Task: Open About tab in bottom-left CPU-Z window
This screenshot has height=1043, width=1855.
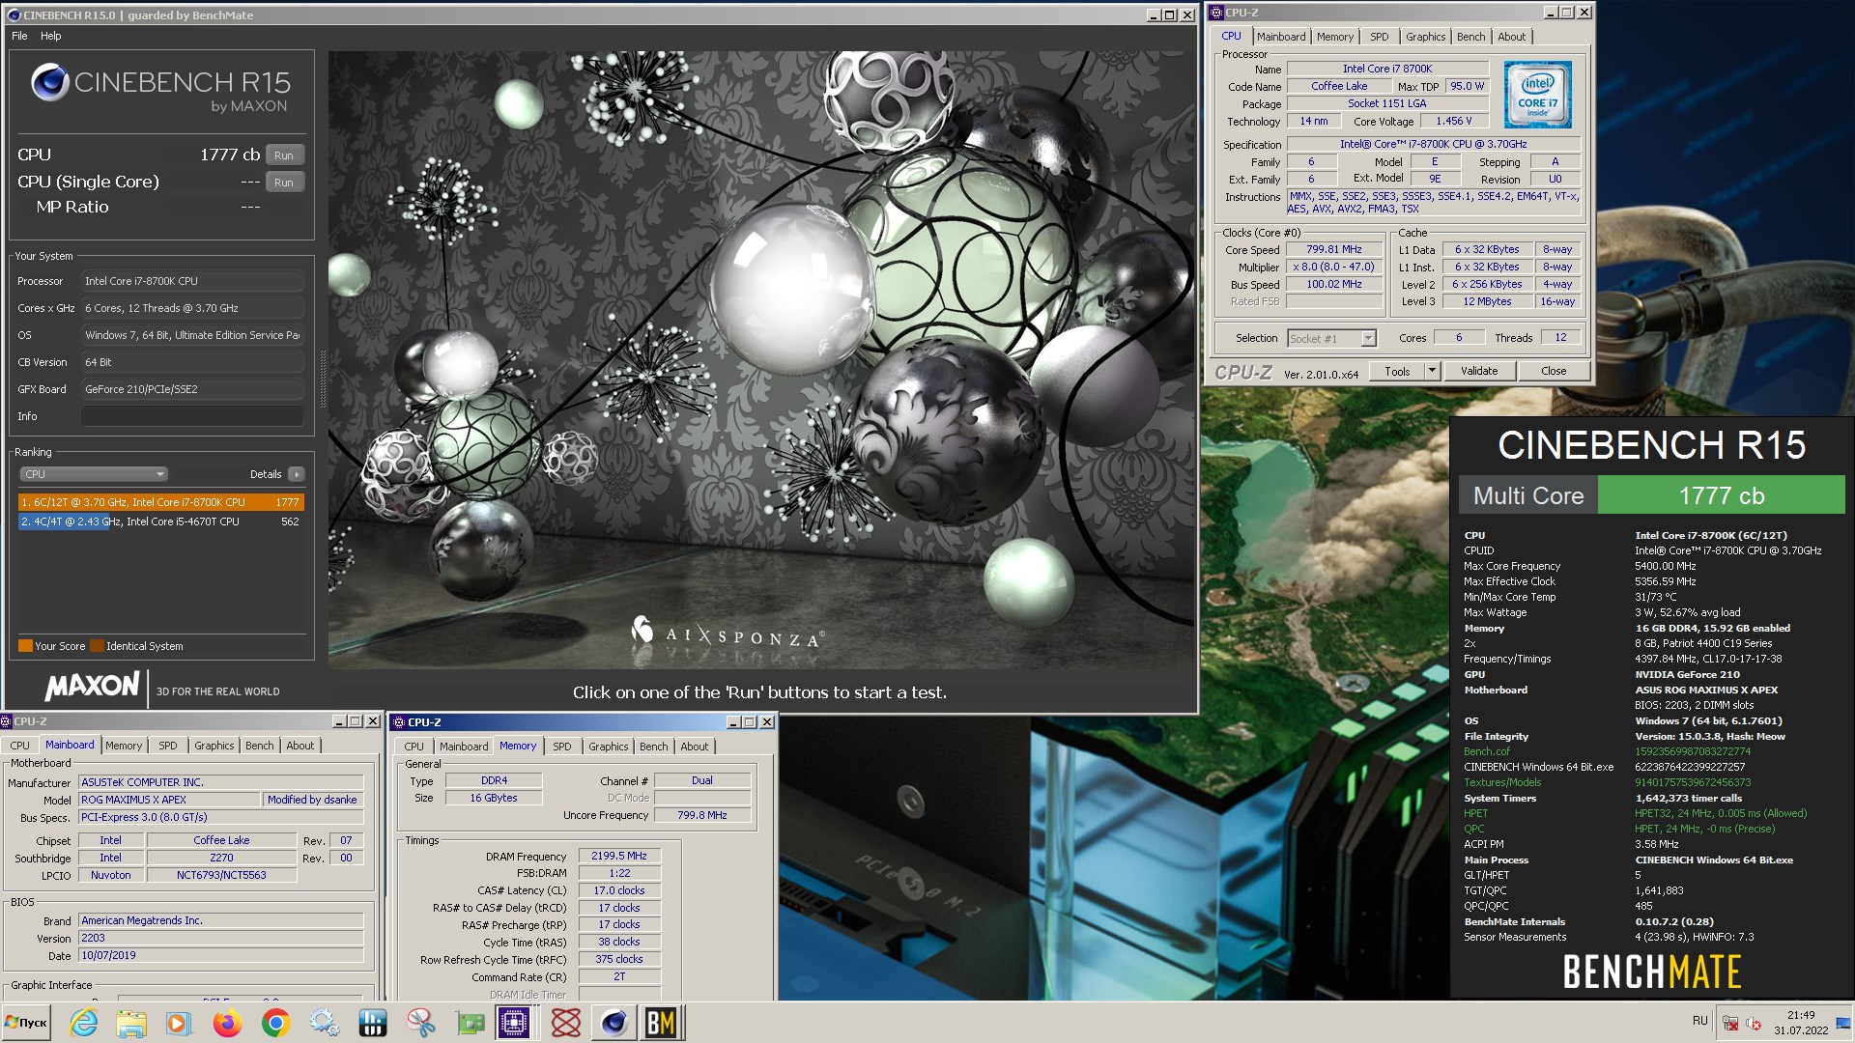Action: pos(300,746)
